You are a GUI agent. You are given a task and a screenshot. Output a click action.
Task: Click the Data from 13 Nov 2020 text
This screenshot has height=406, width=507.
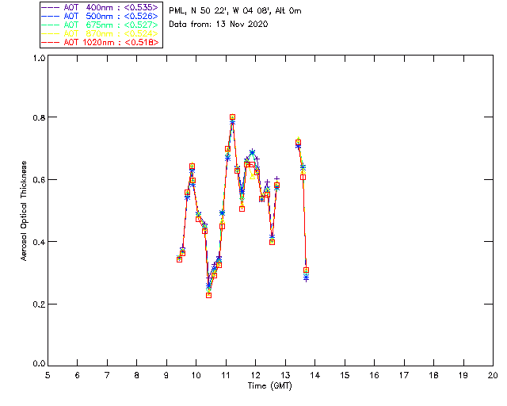pyautogui.click(x=219, y=25)
